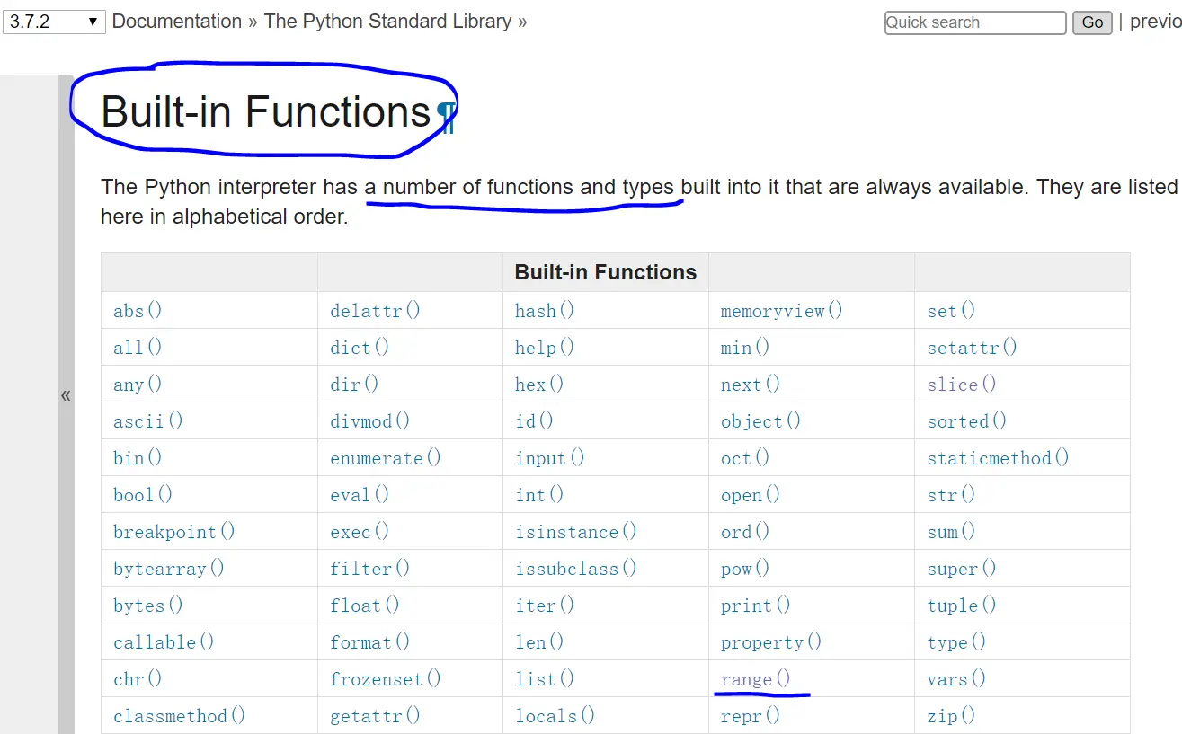Open the help() function link
Image resolution: width=1182 pixels, height=734 pixels.
pyautogui.click(x=545, y=348)
